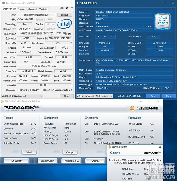This screenshot has width=177, height=181.
Task: Click the Run 3DMark button
Action: point(16,161)
